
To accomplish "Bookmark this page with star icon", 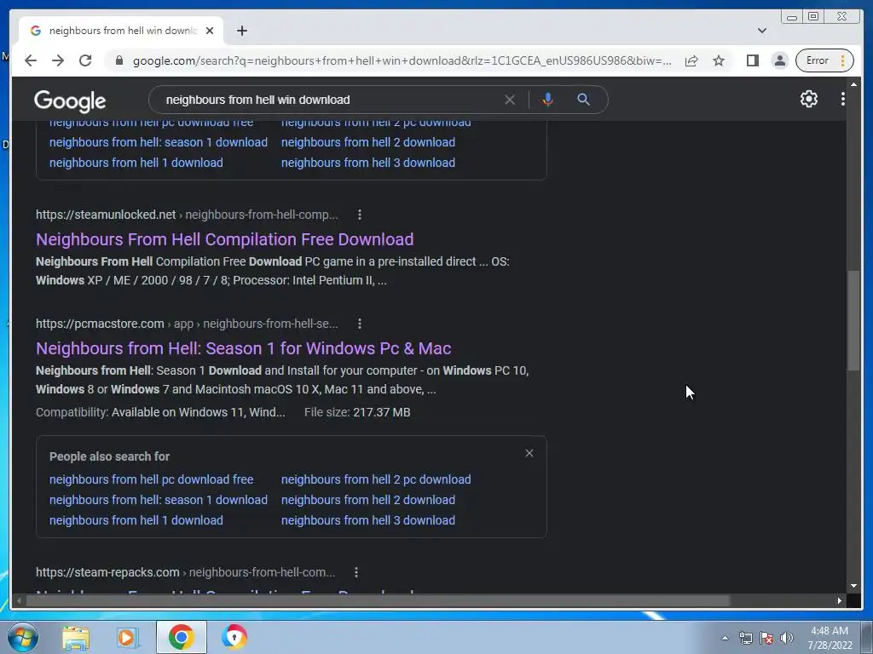I will tap(719, 60).
